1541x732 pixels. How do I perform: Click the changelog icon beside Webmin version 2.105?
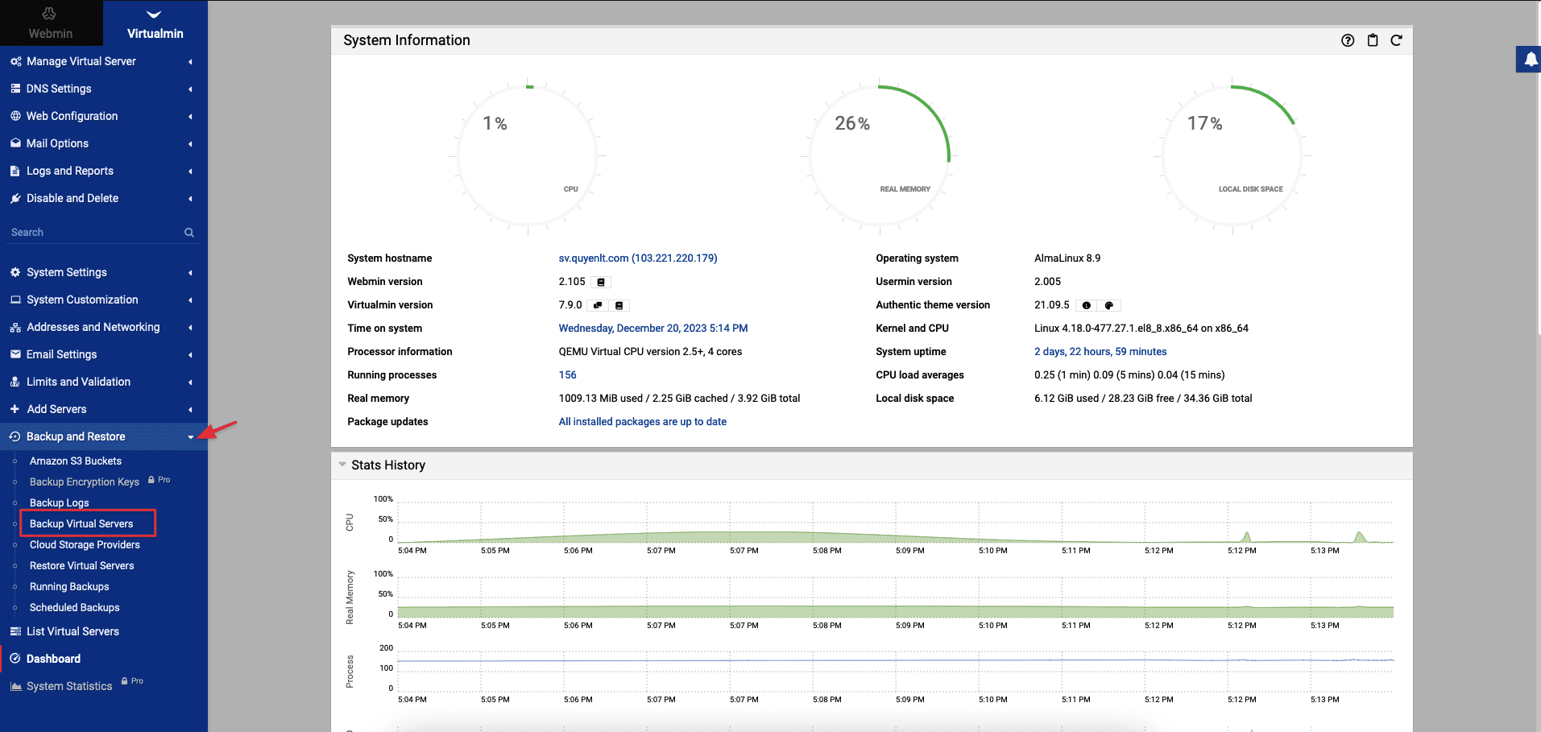601,282
